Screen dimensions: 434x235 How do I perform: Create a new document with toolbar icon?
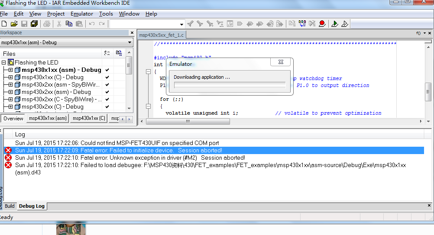point(4,24)
